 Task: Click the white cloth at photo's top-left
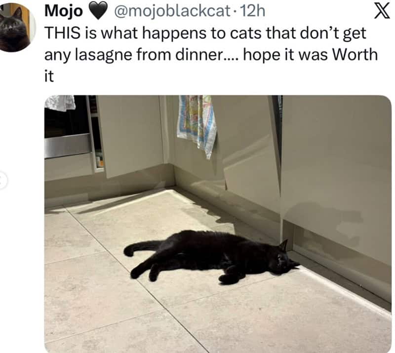60,103
